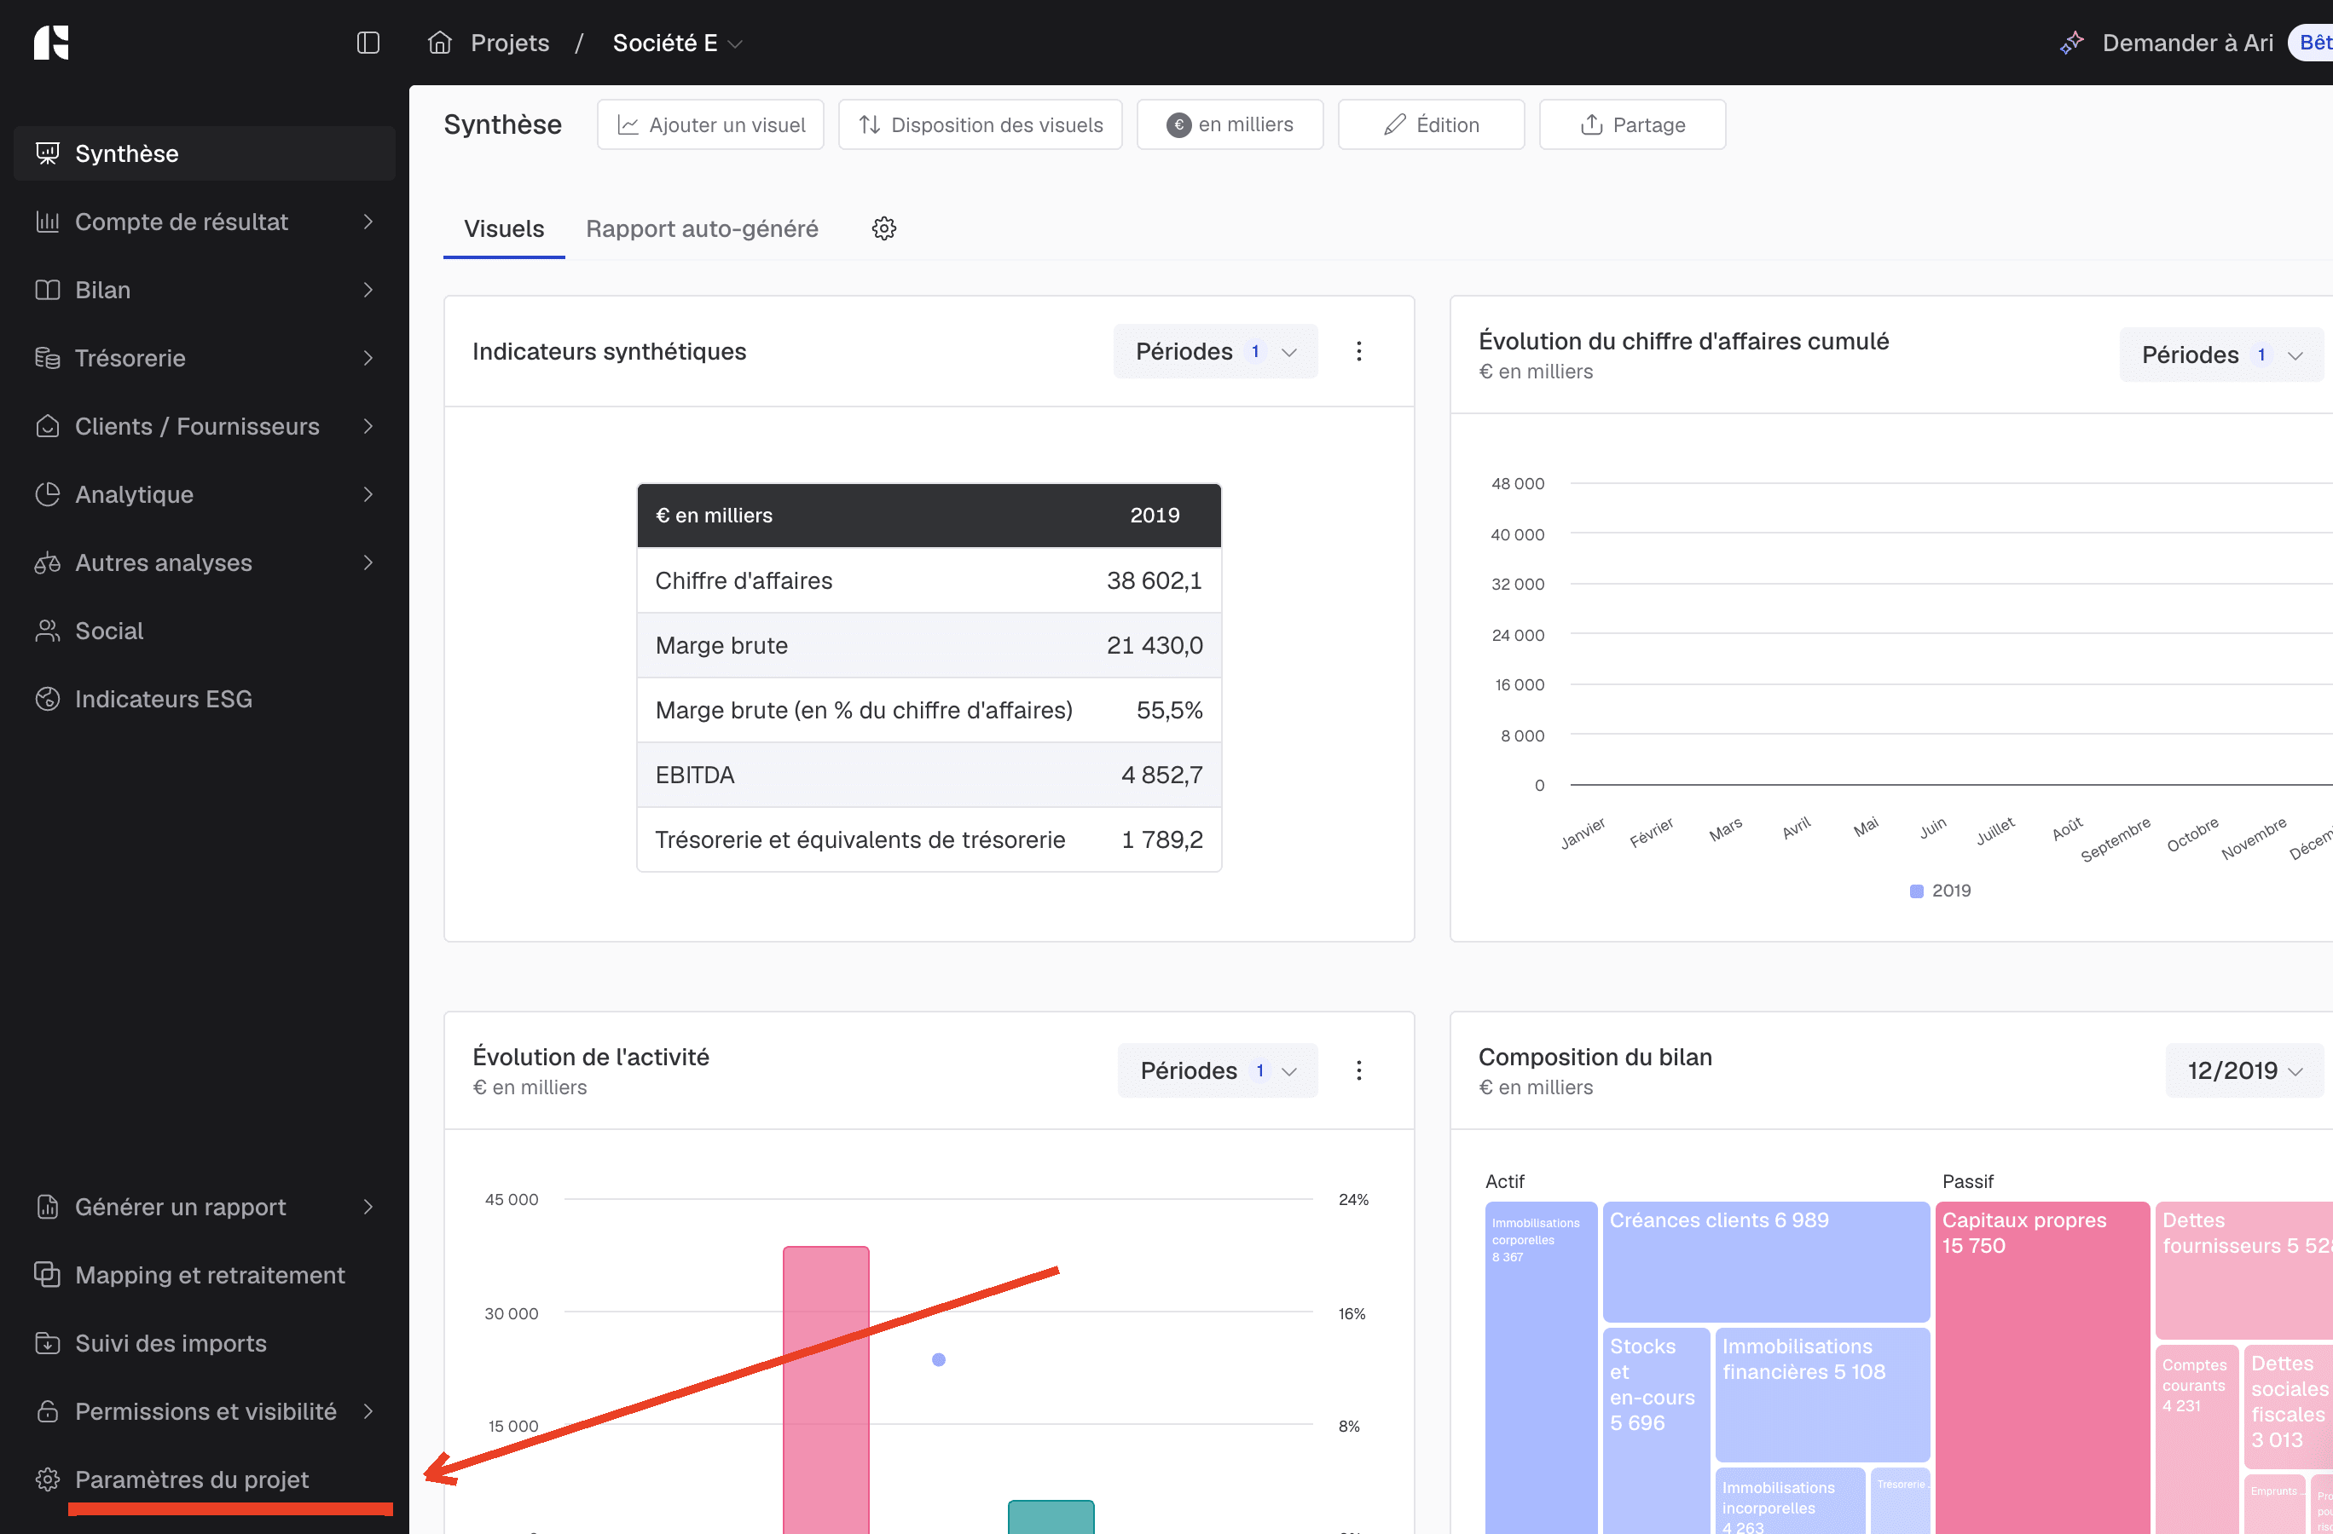Click the Synthèse presentation icon in sidebar
Viewport: 2333px width, 1534px height.
click(x=47, y=153)
